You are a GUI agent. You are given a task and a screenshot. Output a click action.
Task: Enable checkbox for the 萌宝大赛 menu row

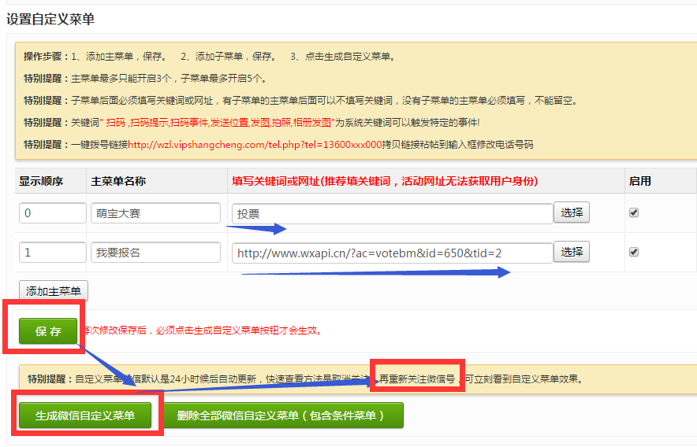[x=634, y=212]
